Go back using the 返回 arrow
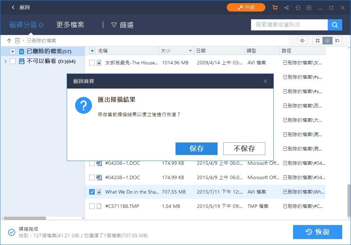Image resolution: width=351 pixels, height=245 pixels. point(13,7)
